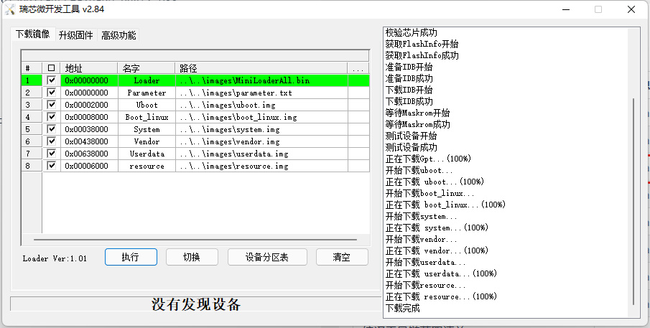Image resolution: width=650 pixels, height=328 pixels.
Task: Uncheck the resource row checkbox
Action: coord(51,166)
